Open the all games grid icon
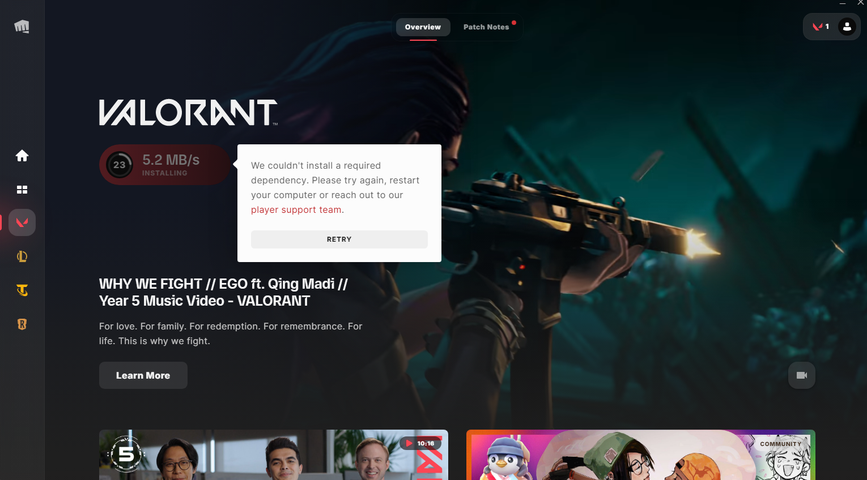Viewport: 867px width, 480px height. [22, 190]
